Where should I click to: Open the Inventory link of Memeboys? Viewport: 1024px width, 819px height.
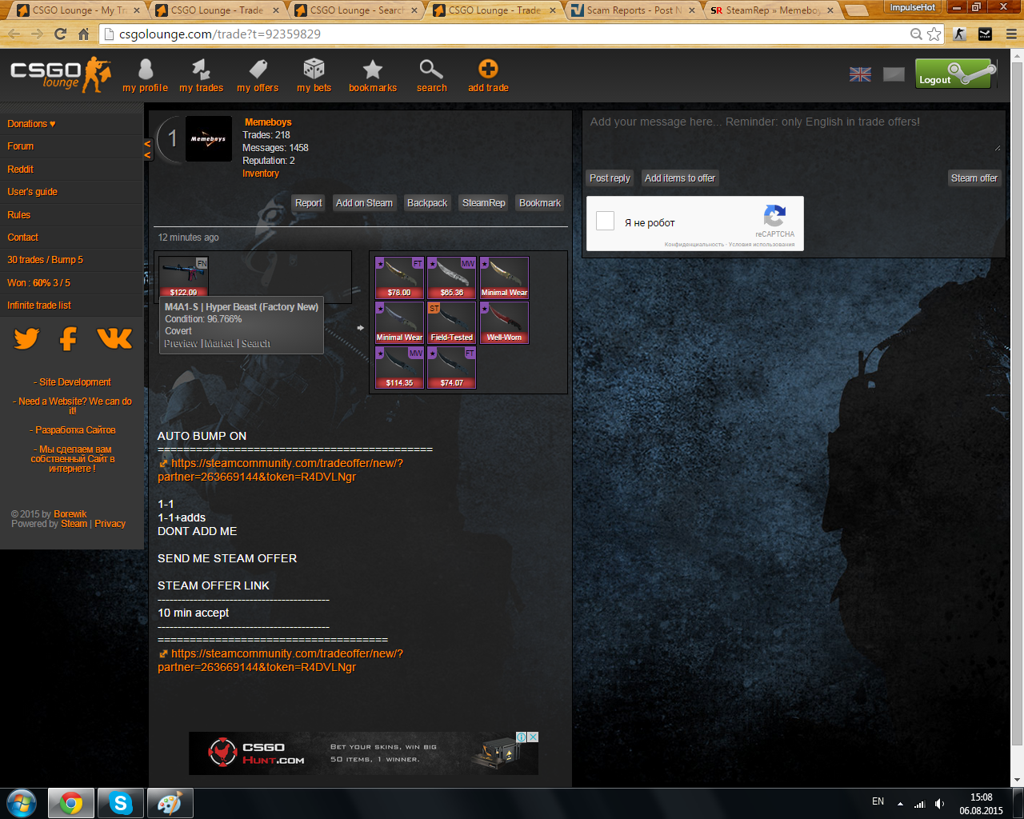[261, 174]
